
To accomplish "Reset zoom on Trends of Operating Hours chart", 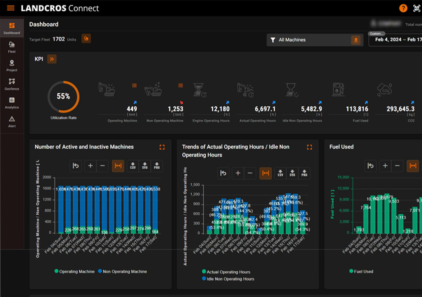I will [223, 173].
